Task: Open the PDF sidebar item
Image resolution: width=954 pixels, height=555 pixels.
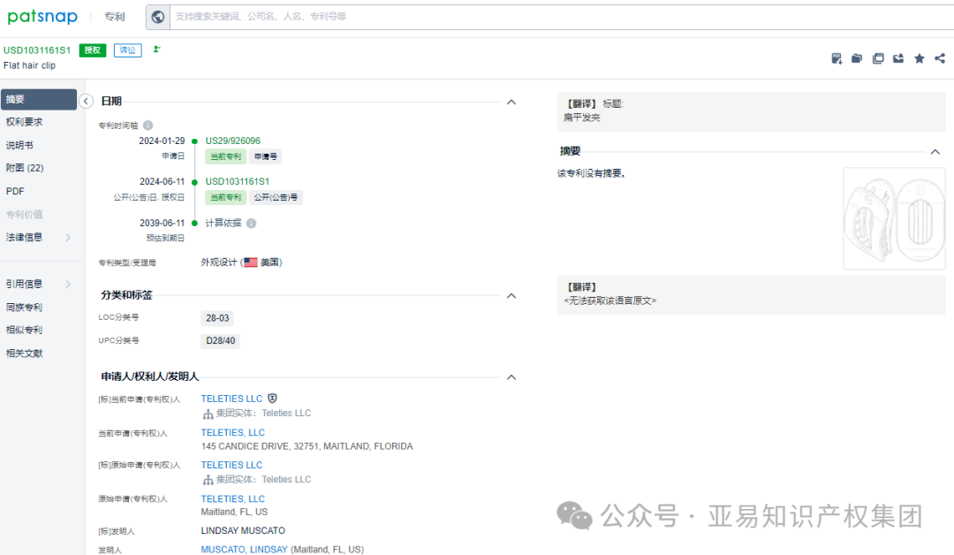Action: tap(15, 191)
